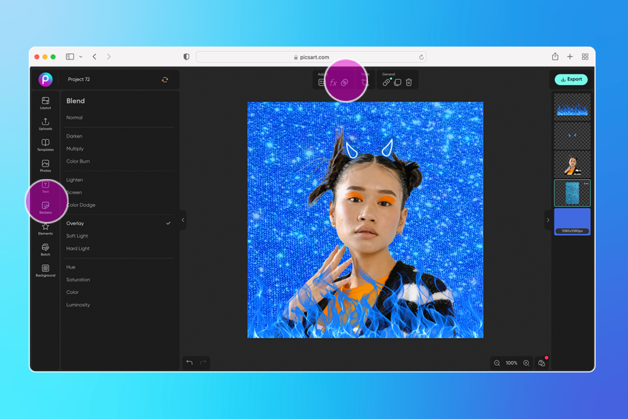The image size is (628, 419).
Task: Expand the right layers panel chevron
Action: coord(548,219)
